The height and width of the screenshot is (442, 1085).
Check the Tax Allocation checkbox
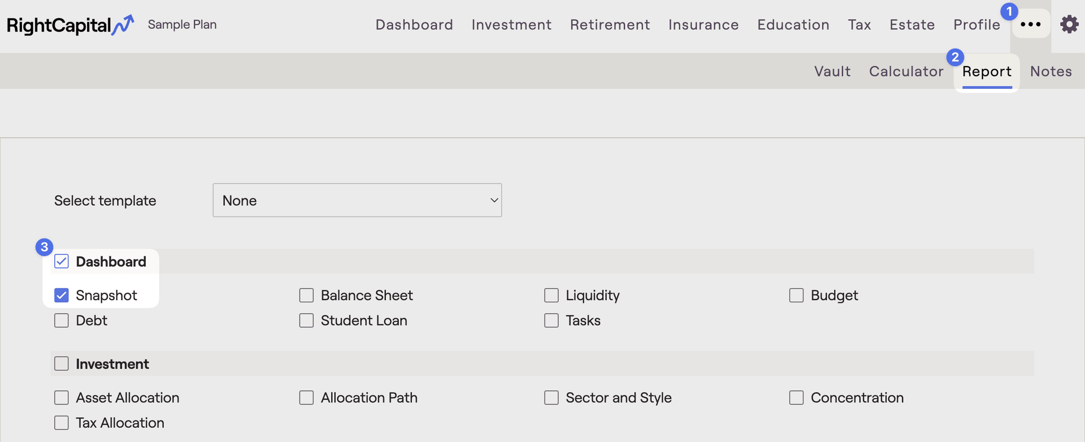tap(61, 422)
